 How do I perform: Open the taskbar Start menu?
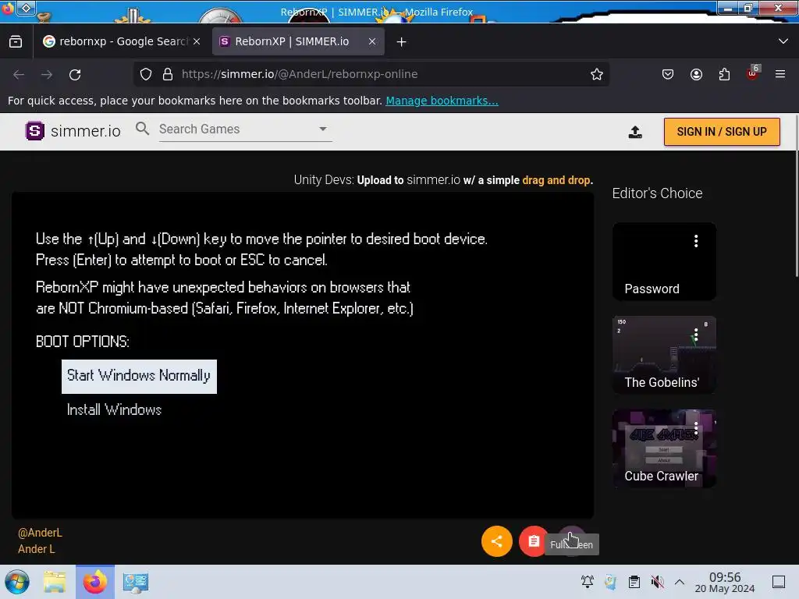coord(17,582)
